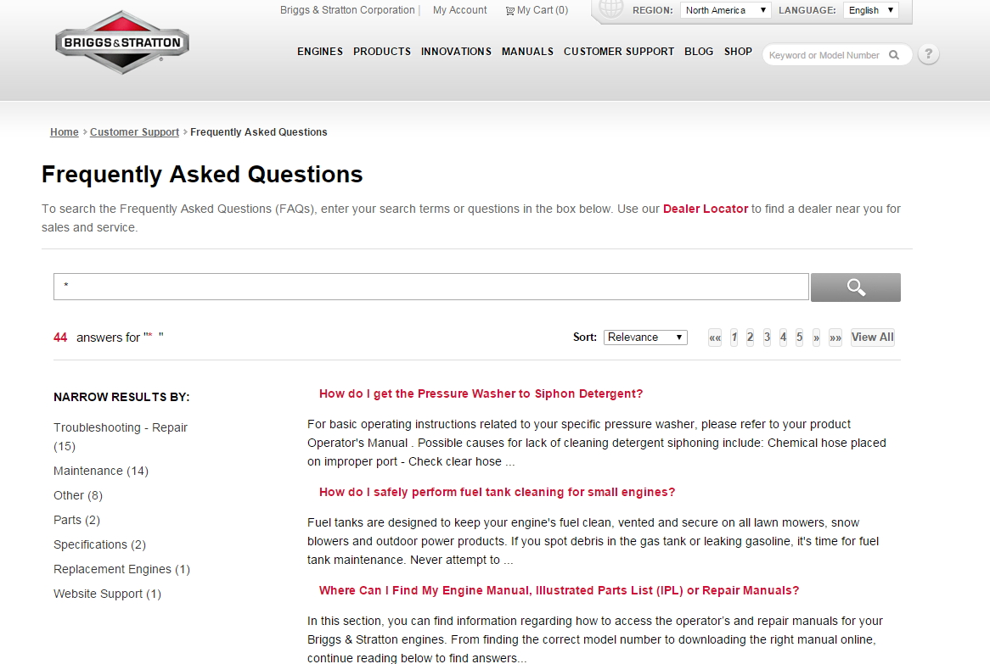Click the Briggs & Stratton logo
The width and height of the screenshot is (990, 664).
122,42
